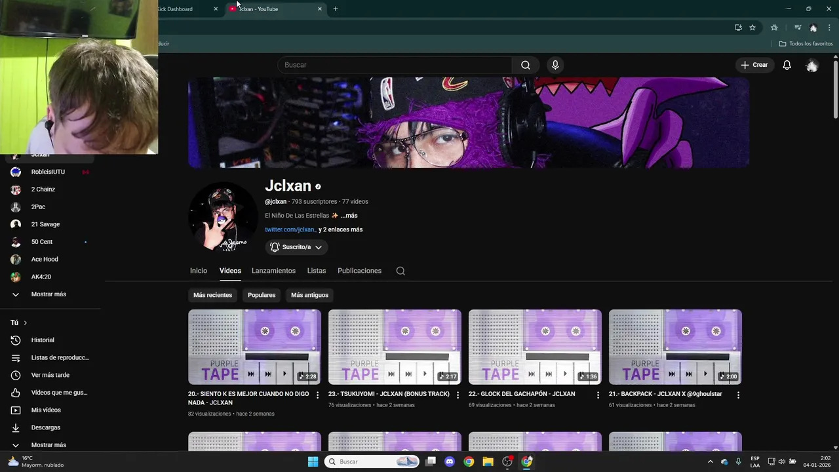Show y 2 enlaces más links

coord(340,229)
